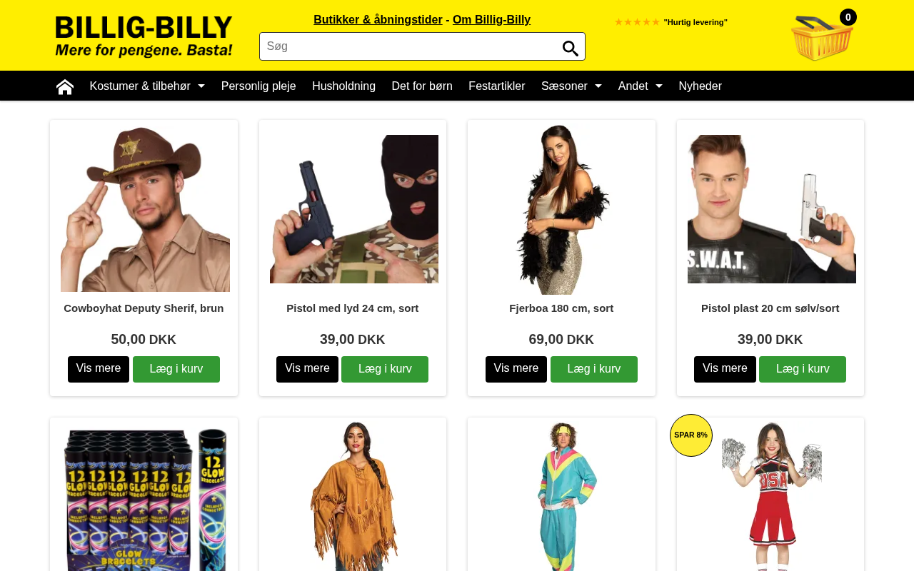Open the Andet dropdown menu
The height and width of the screenshot is (571, 914).
pos(640,86)
